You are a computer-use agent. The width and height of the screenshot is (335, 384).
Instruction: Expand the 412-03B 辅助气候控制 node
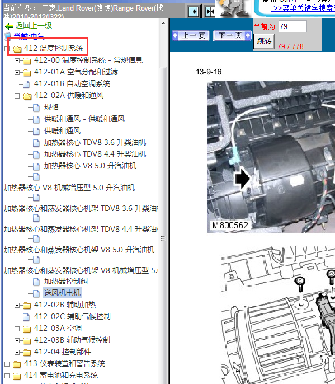[17, 340]
